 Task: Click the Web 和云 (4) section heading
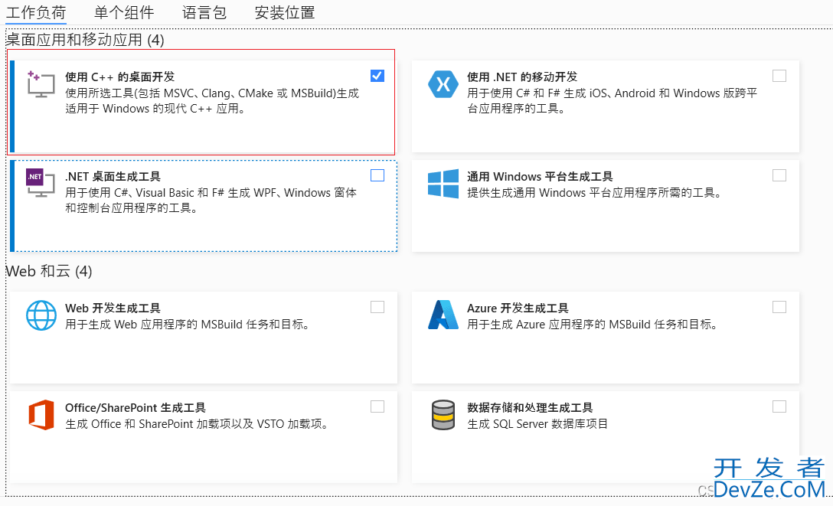[49, 271]
